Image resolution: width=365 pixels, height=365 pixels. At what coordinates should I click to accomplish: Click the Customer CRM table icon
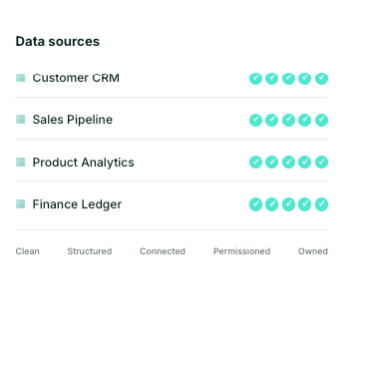click(21, 78)
